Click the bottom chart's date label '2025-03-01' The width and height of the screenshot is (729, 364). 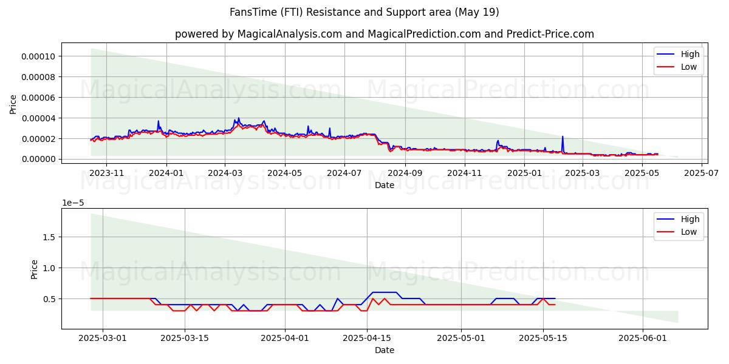tap(103, 338)
